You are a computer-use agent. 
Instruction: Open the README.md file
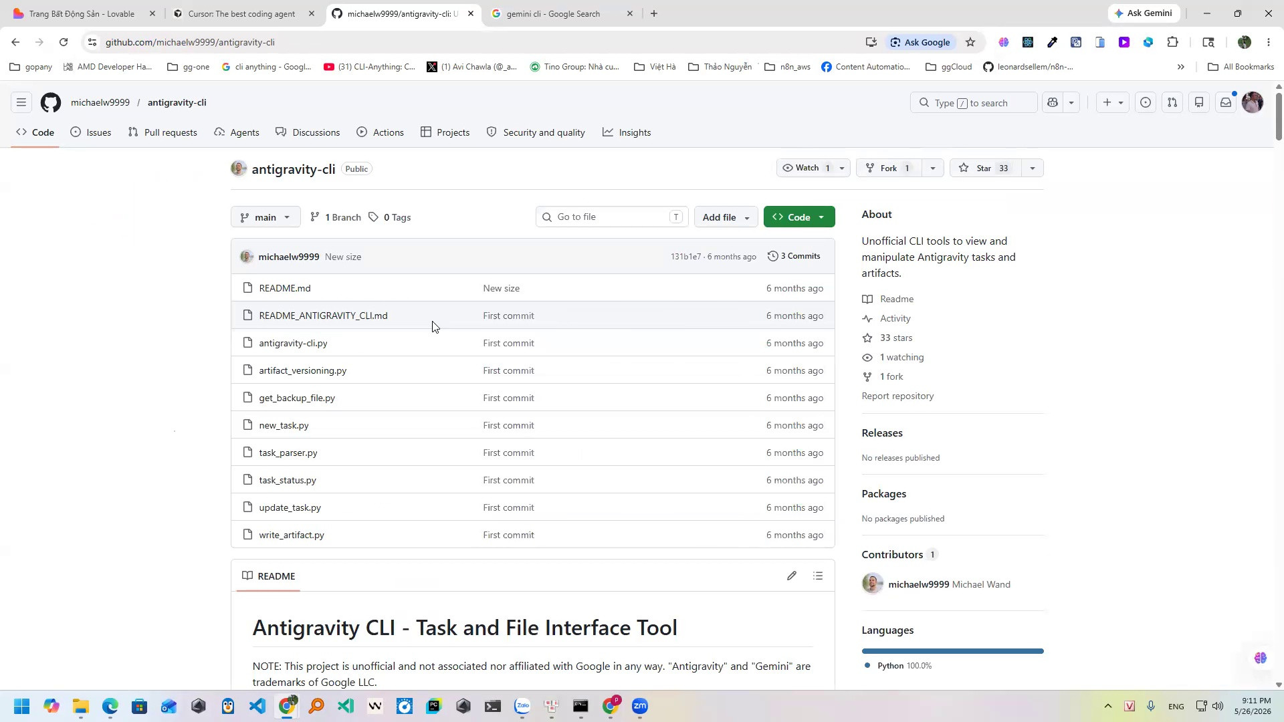click(x=285, y=288)
